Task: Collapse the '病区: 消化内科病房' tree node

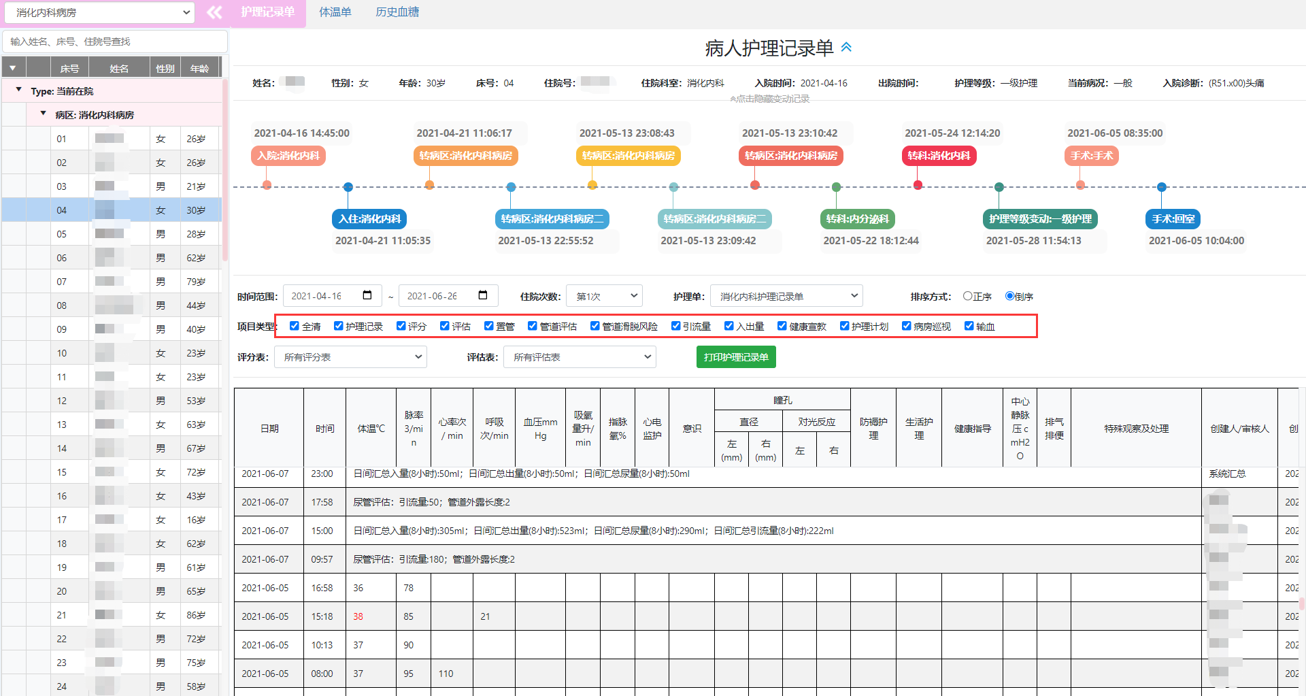Action: (44, 114)
